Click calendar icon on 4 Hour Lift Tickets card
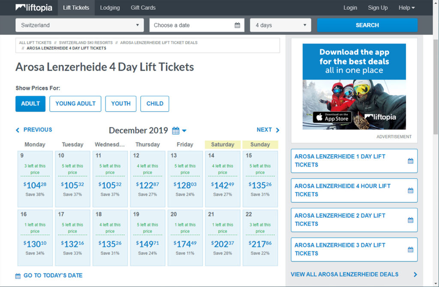This screenshot has height=287, width=439. 410,191
